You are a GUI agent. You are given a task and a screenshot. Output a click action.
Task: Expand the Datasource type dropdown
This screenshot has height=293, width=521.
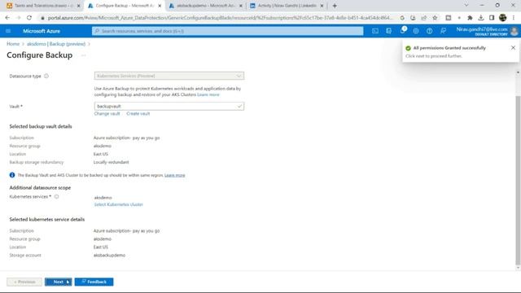tap(169, 76)
